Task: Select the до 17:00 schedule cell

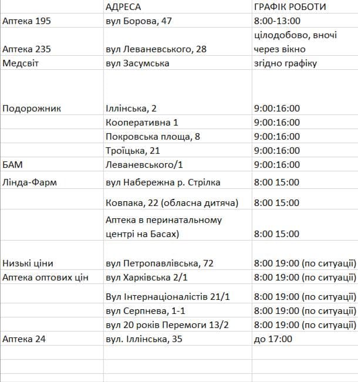Action: [305, 339]
